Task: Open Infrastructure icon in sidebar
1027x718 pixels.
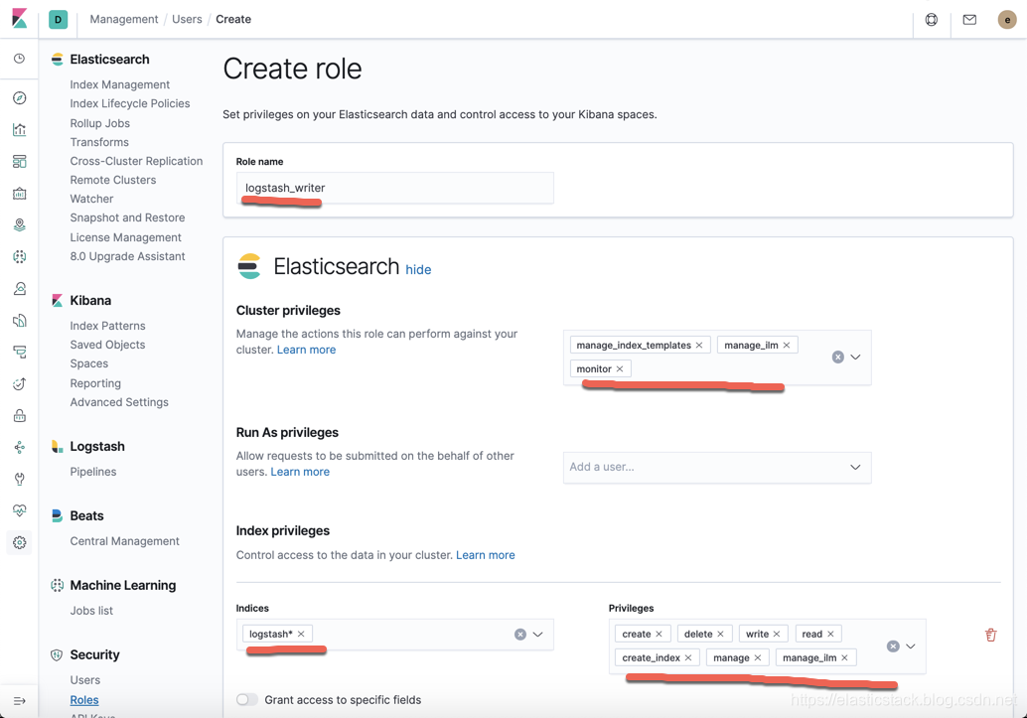Action: [x=20, y=288]
